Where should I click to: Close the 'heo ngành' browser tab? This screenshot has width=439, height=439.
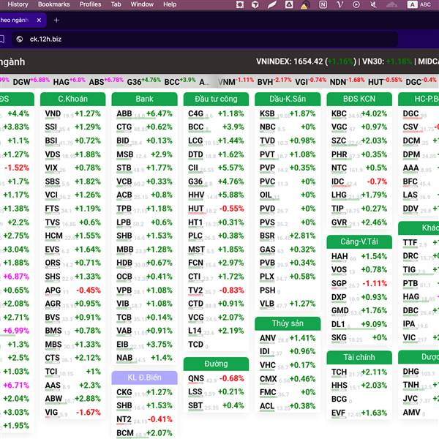pos(39,20)
